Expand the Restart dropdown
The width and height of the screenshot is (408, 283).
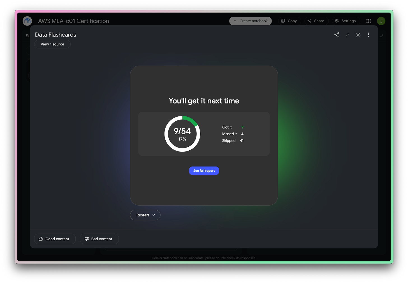point(145,215)
